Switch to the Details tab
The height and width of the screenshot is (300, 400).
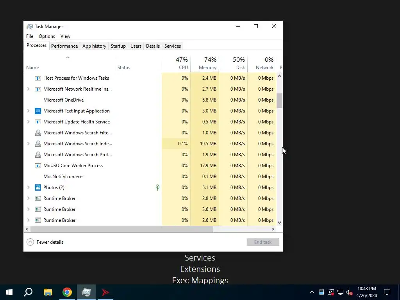[x=153, y=46]
